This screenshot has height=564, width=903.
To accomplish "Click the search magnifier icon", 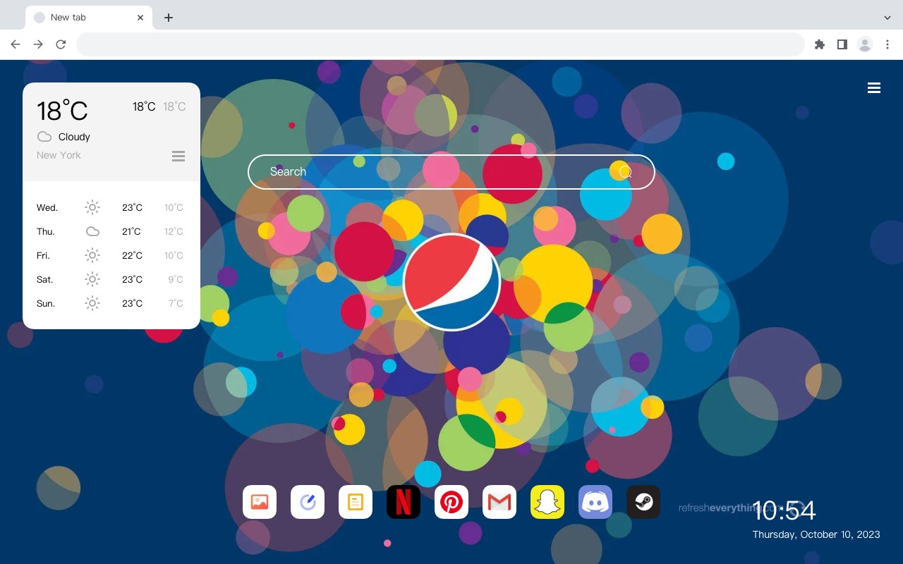I will coord(625,171).
